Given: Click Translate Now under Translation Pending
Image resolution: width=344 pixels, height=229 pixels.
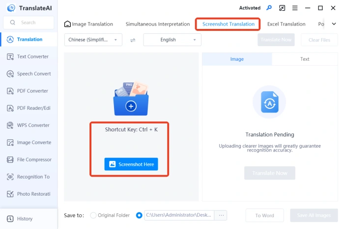Looking at the screenshot, I should (270, 173).
